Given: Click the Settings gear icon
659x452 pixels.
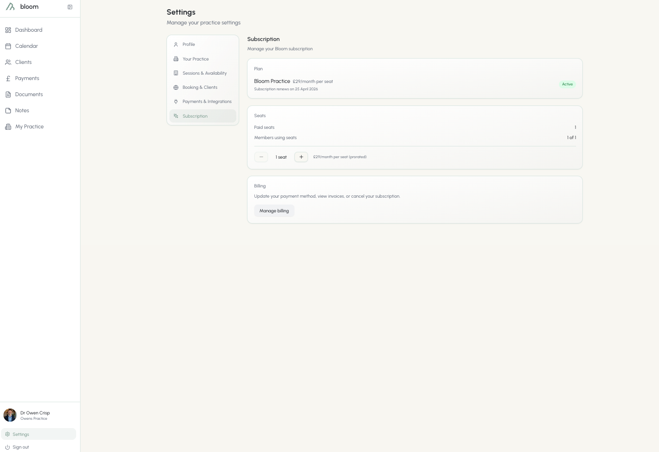Looking at the screenshot, I should [x=7, y=434].
